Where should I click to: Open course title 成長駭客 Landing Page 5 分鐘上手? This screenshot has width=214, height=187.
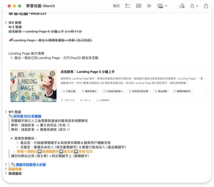tap(88, 72)
